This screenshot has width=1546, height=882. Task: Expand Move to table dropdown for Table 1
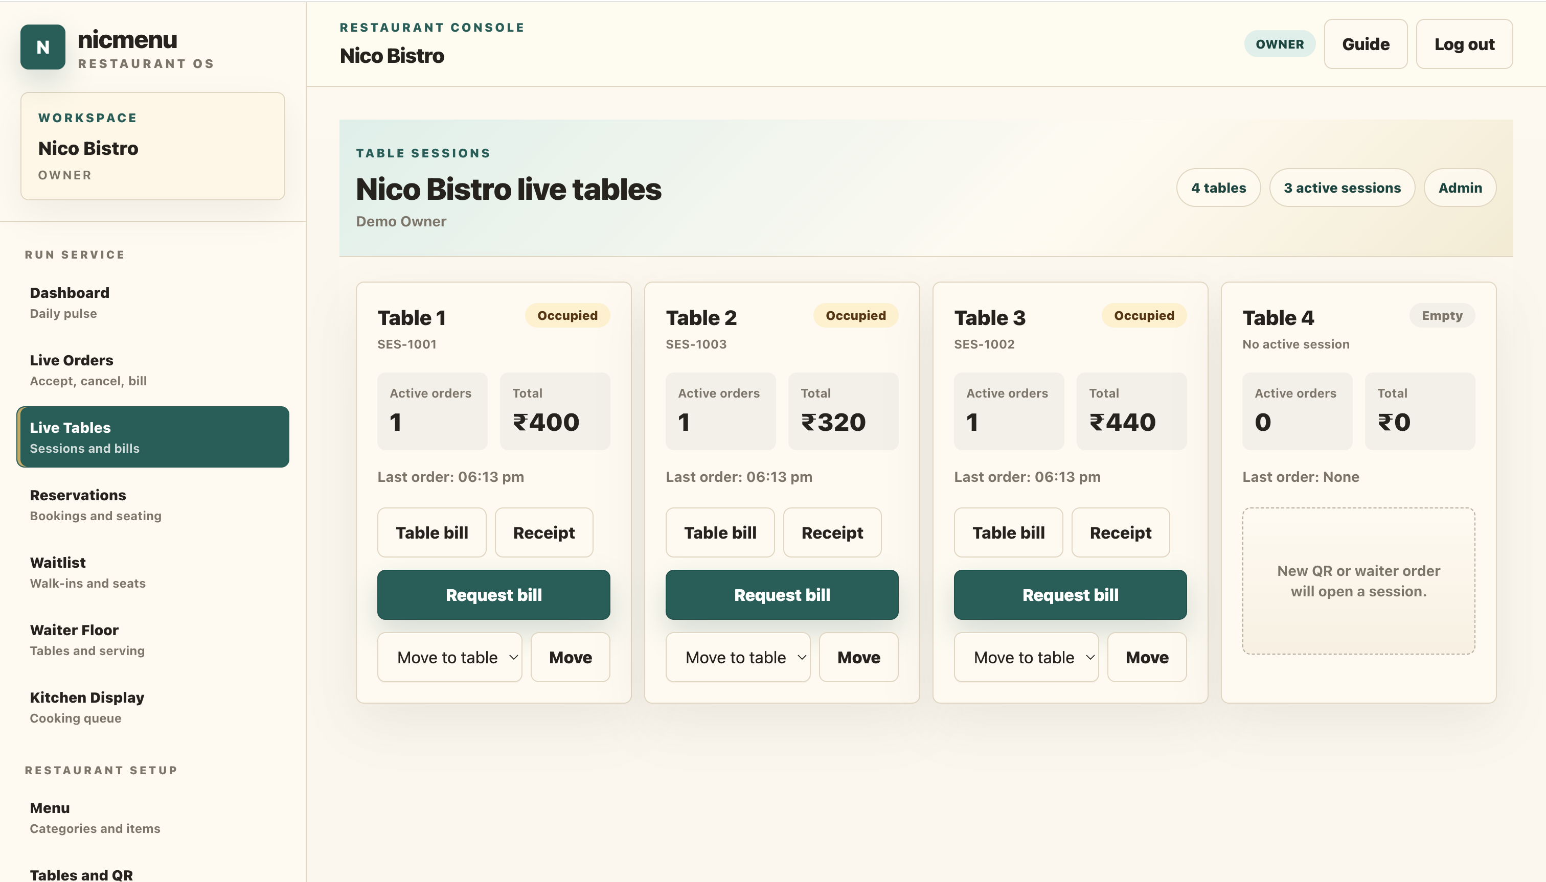pos(450,657)
